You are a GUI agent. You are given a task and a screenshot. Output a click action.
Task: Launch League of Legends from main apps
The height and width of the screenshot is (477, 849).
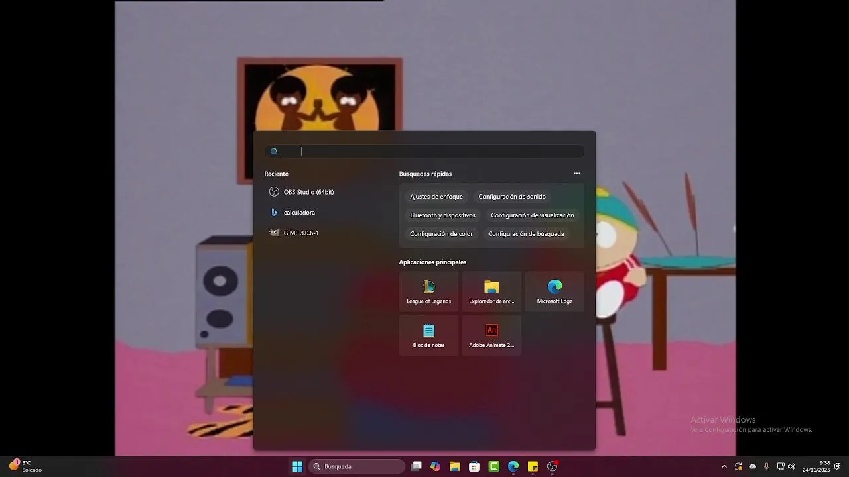428,291
